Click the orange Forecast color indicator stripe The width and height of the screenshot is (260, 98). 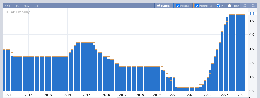(x=193, y=6)
